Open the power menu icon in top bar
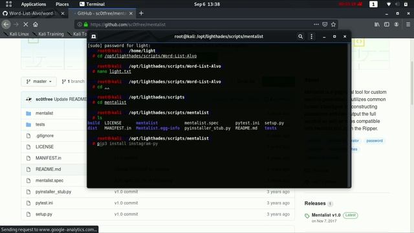Viewport: 414px width, 233px height. [x=406, y=5]
